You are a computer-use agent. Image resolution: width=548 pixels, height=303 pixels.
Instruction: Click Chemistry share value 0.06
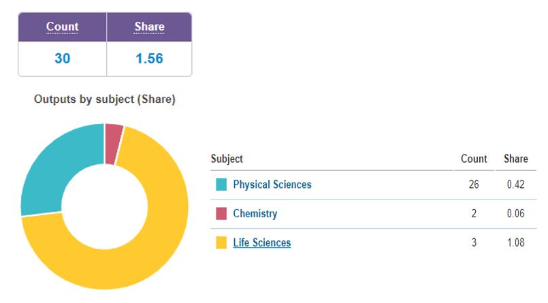tap(516, 213)
